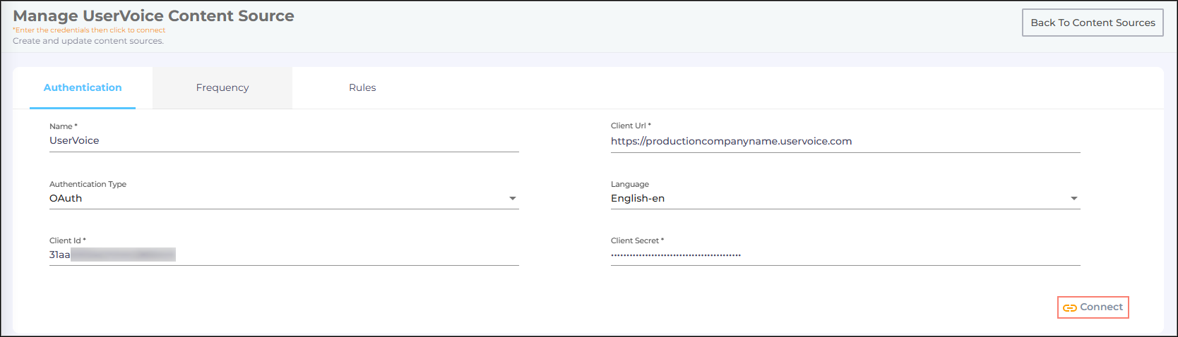Click the Language field label
This screenshot has height=337, width=1178.
point(629,184)
